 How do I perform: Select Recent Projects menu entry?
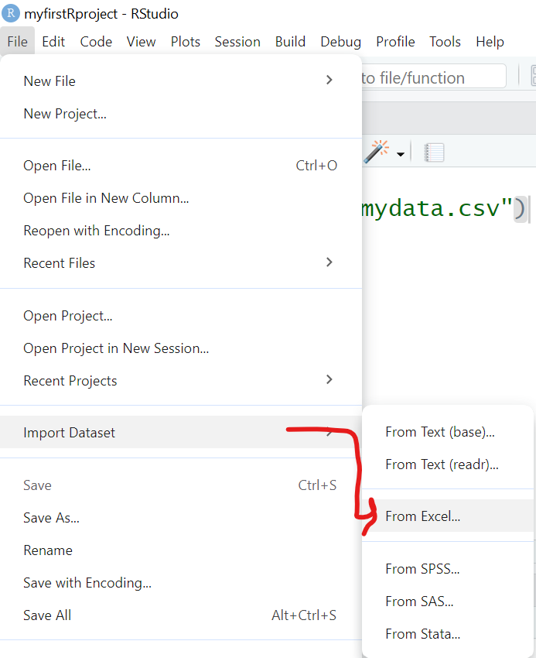(x=181, y=381)
